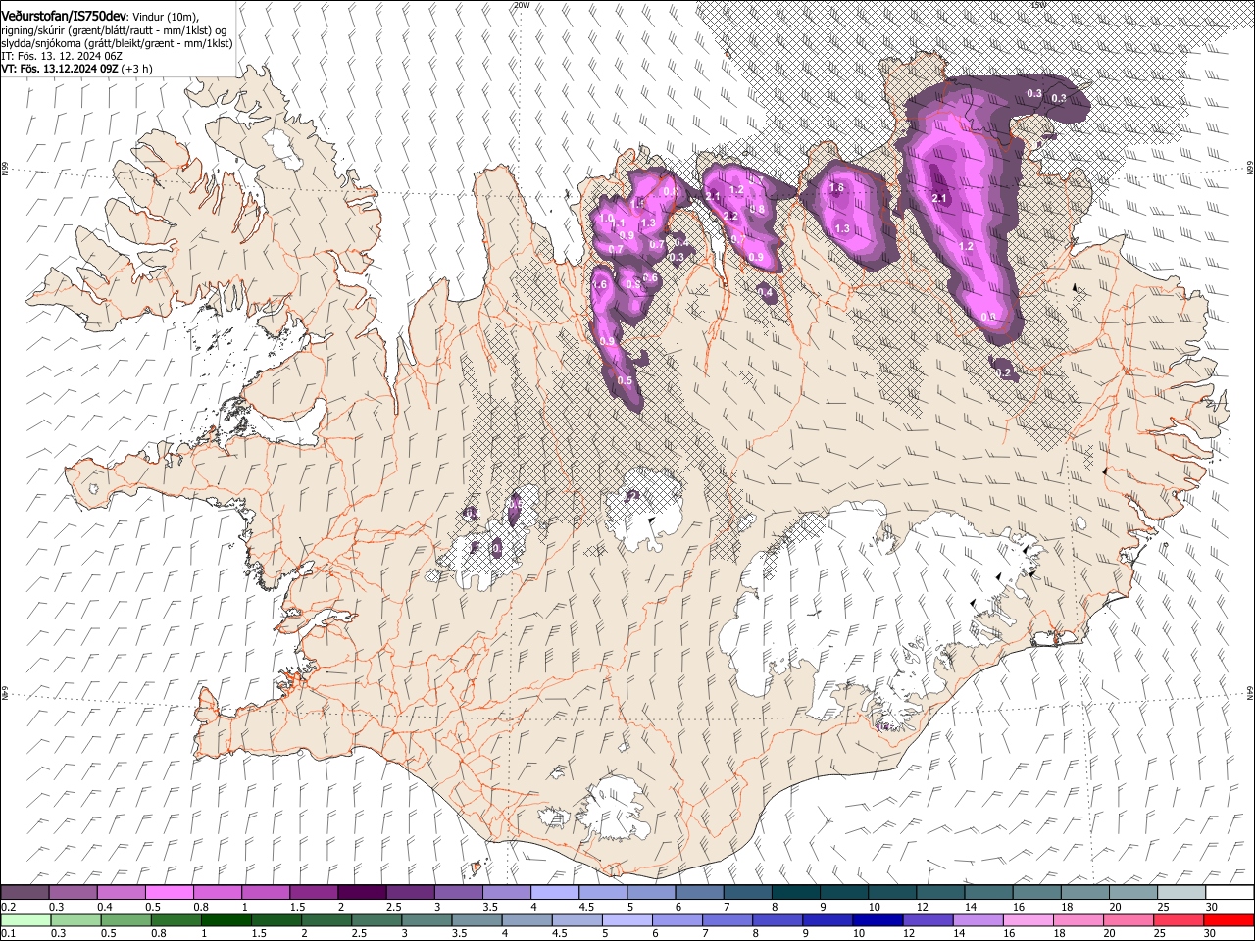Select the initial time line 'IT: Fös. 13. 12. 2024 06Z'
The image size is (1255, 941).
point(61,56)
